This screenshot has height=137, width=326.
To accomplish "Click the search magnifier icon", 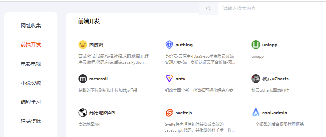I will [x=208, y=9].
